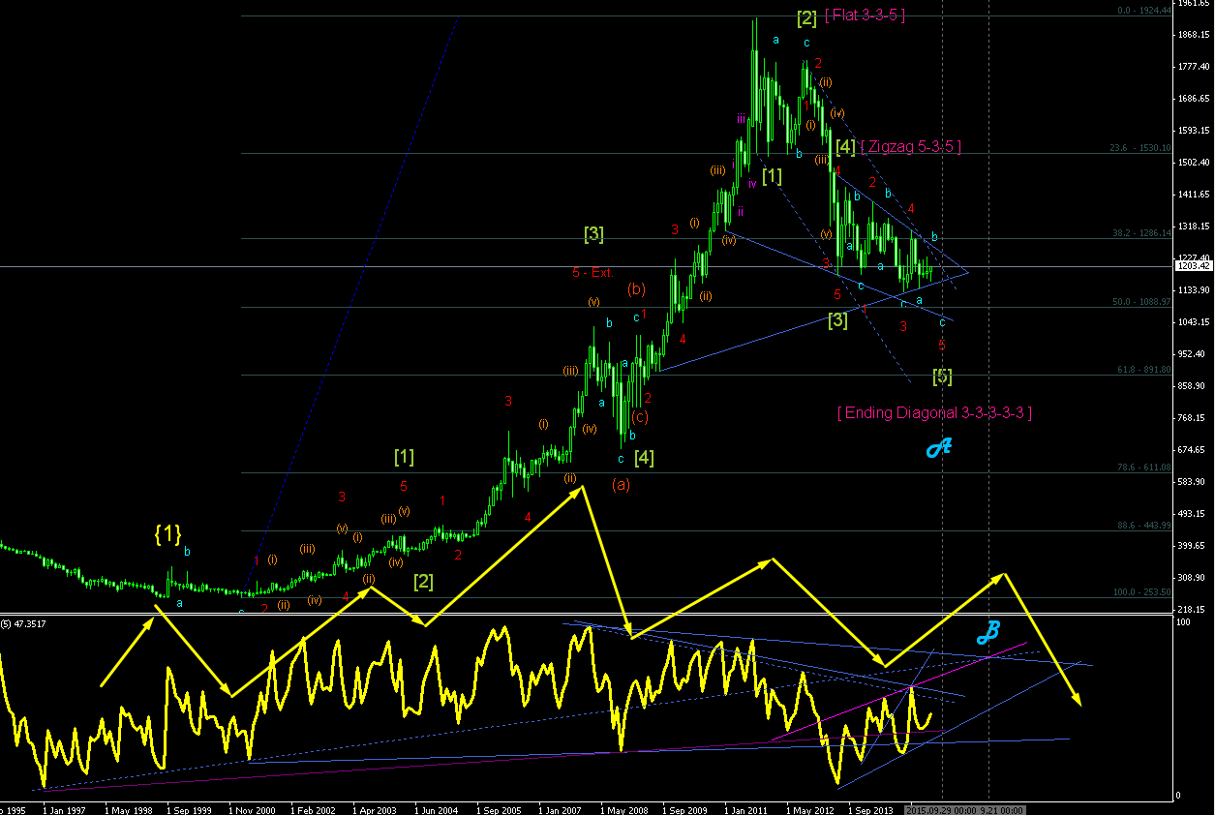Screen dimensions: 1215x815
Task: Click price 1777.40 on the price scale
Action: (1193, 67)
